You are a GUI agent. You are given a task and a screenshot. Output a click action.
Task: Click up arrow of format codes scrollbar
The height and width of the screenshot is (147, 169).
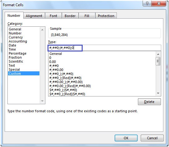click(158, 54)
